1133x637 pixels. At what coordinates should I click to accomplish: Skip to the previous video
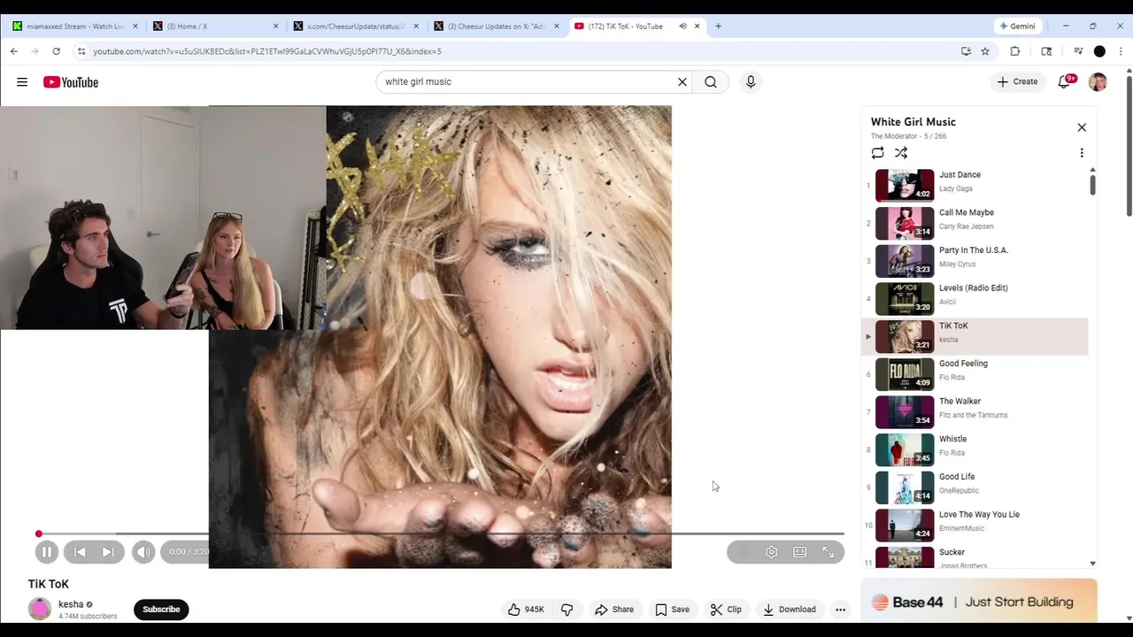click(x=80, y=552)
